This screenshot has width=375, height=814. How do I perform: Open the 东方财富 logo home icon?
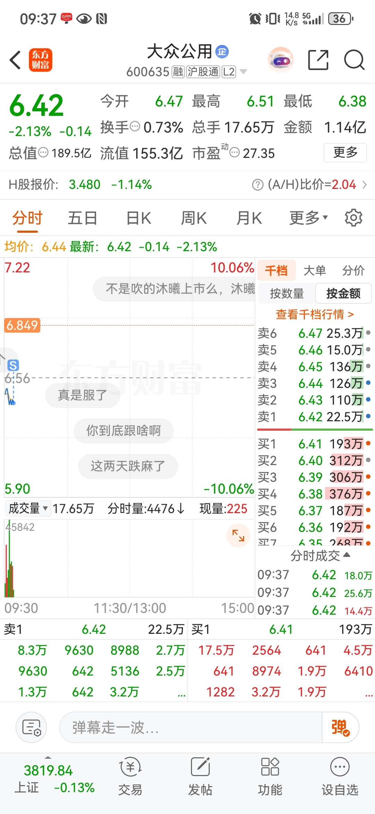40,60
